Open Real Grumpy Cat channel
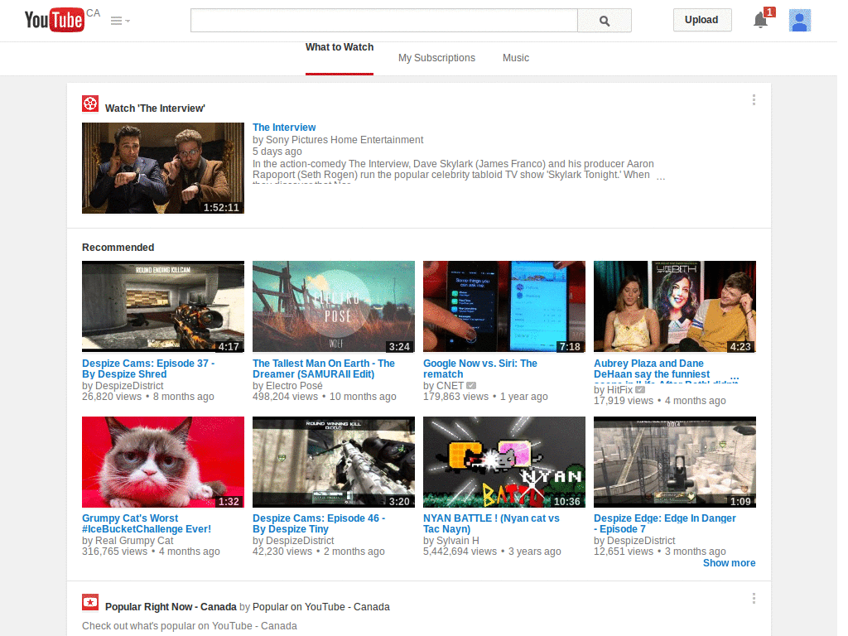848x636 pixels. coord(134,540)
